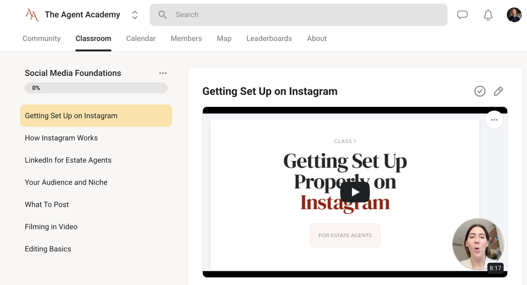Click the Getting Set Up on Instagram heading
The height and width of the screenshot is (285, 527).
pos(270,91)
